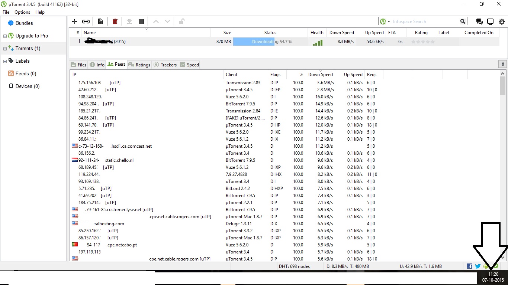Expand the Torrents (1) tree node
508x285 pixels.
click(5, 49)
